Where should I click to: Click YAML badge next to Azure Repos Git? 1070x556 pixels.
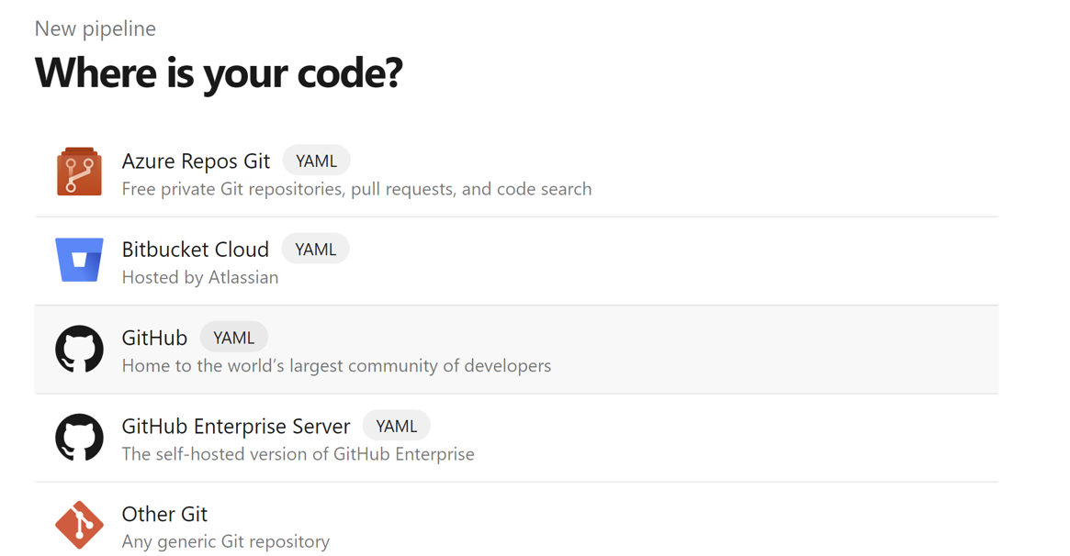tap(317, 161)
